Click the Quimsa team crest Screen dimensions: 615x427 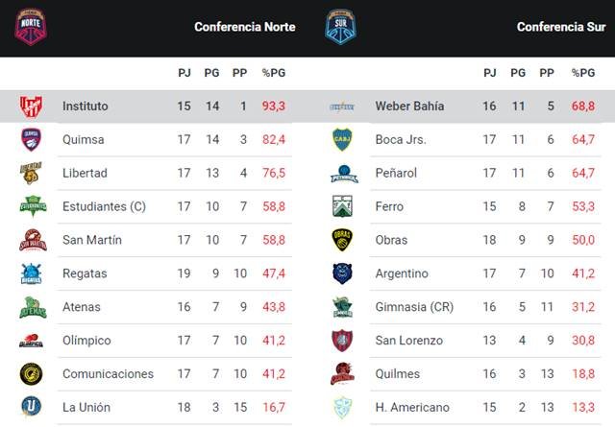[x=32, y=139]
